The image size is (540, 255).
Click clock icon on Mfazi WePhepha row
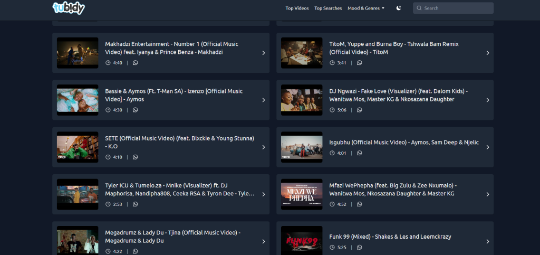(x=332, y=204)
